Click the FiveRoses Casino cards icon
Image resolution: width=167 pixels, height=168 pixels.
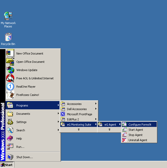click(10, 95)
